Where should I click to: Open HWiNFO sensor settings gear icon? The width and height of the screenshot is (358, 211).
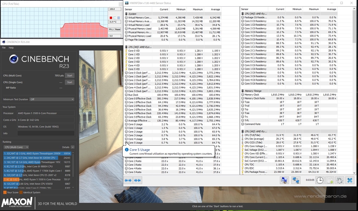[x=339, y=180]
